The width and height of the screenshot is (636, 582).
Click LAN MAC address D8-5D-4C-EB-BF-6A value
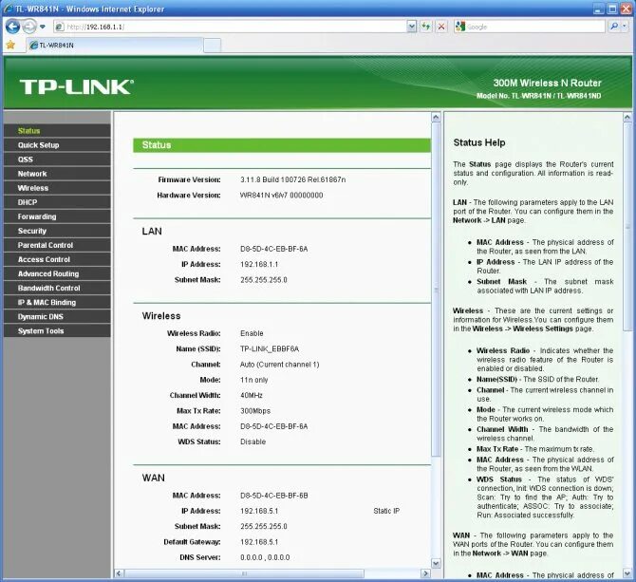click(273, 249)
